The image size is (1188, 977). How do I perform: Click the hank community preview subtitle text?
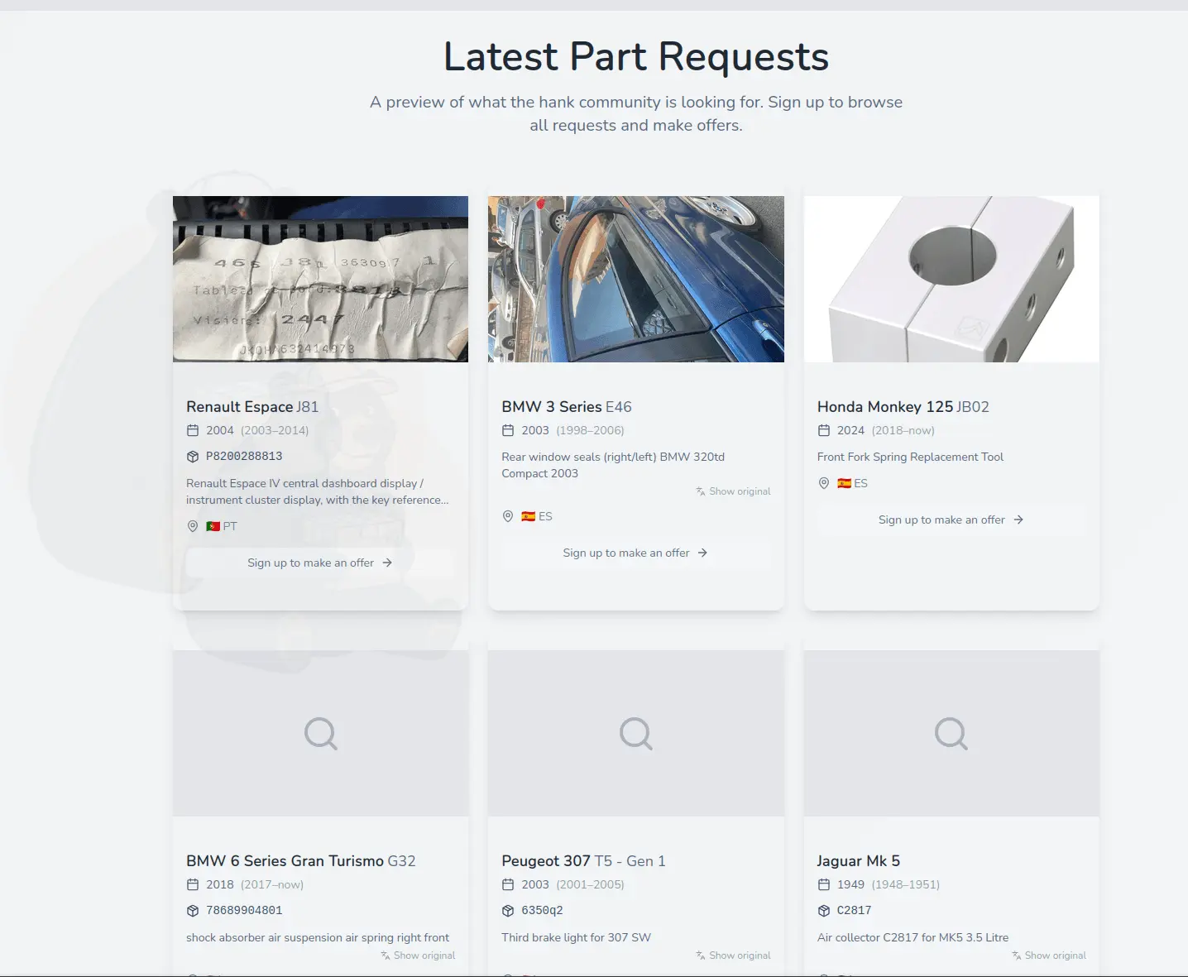(x=636, y=113)
